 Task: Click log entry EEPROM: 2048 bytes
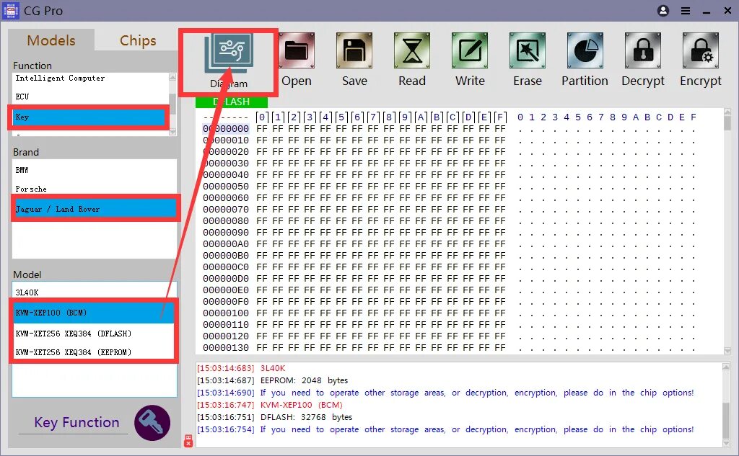[304, 380]
